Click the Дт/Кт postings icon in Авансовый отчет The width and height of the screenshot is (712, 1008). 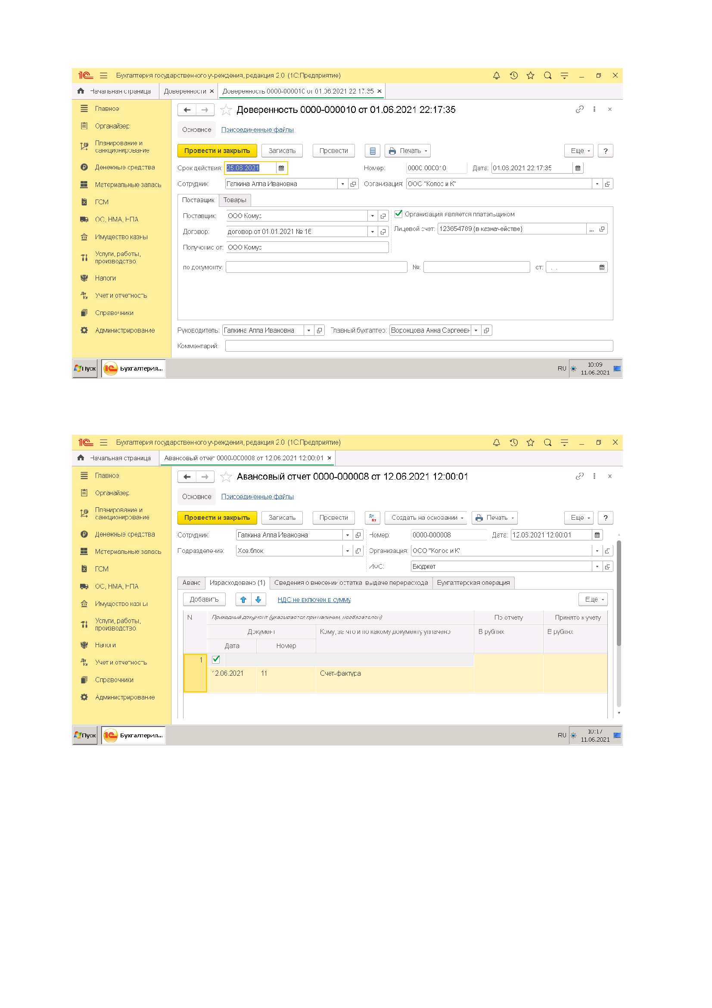pos(372,518)
